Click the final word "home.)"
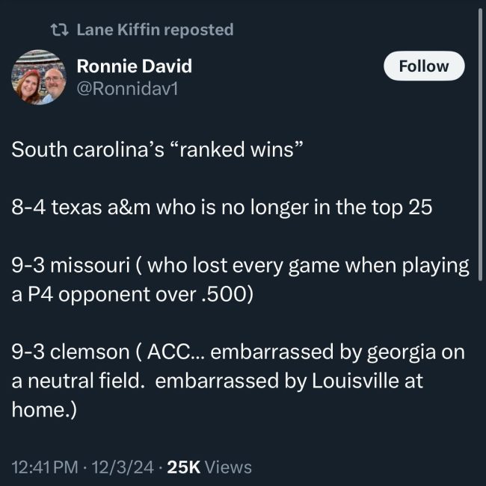 [44, 410]
